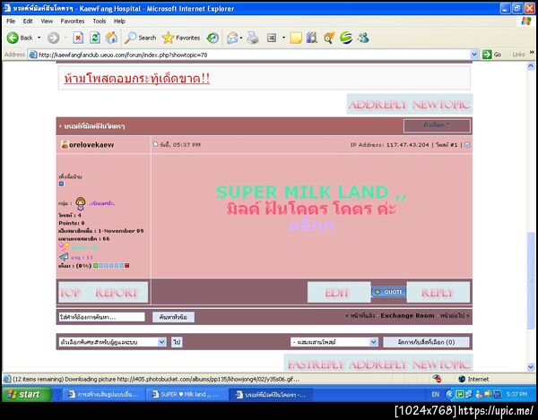The height and width of the screenshot is (420, 538).
Task: Click the Back arrow icon
Action: tap(13, 38)
